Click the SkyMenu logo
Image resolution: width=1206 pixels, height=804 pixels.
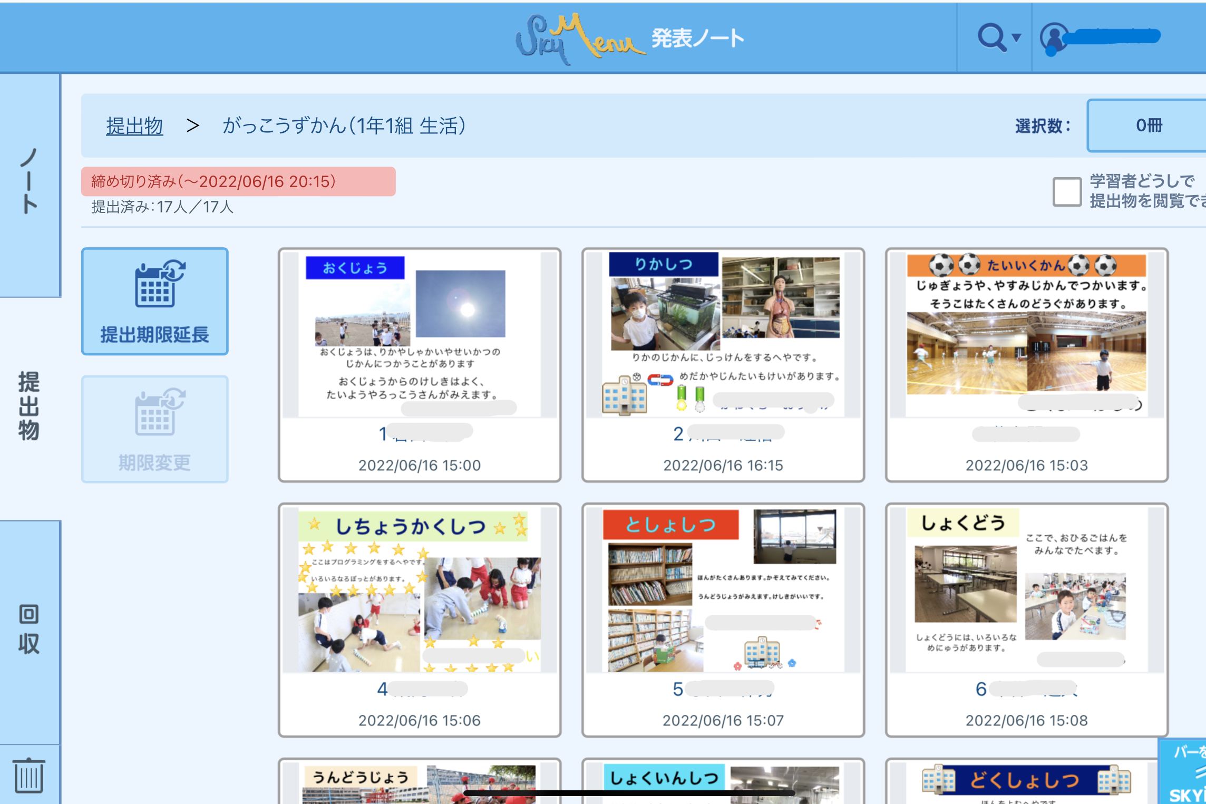point(580,38)
